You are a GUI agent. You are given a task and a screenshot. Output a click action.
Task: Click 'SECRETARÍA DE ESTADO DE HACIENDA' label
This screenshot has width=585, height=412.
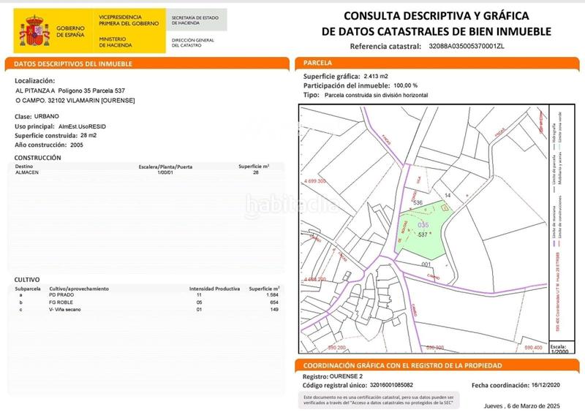[x=195, y=20]
